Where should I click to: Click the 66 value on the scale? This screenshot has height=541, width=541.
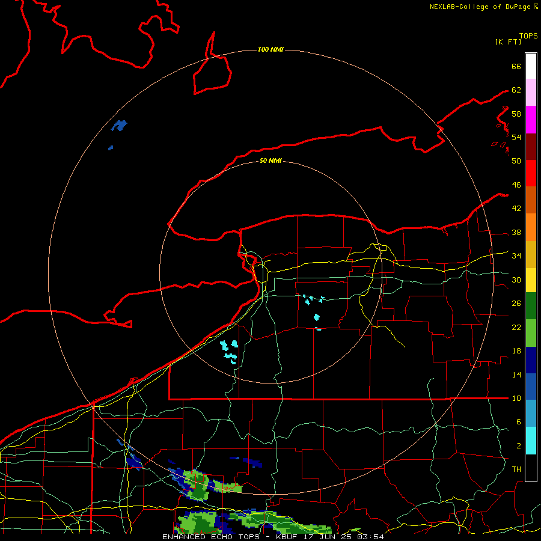pyautogui.click(x=516, y=66)
